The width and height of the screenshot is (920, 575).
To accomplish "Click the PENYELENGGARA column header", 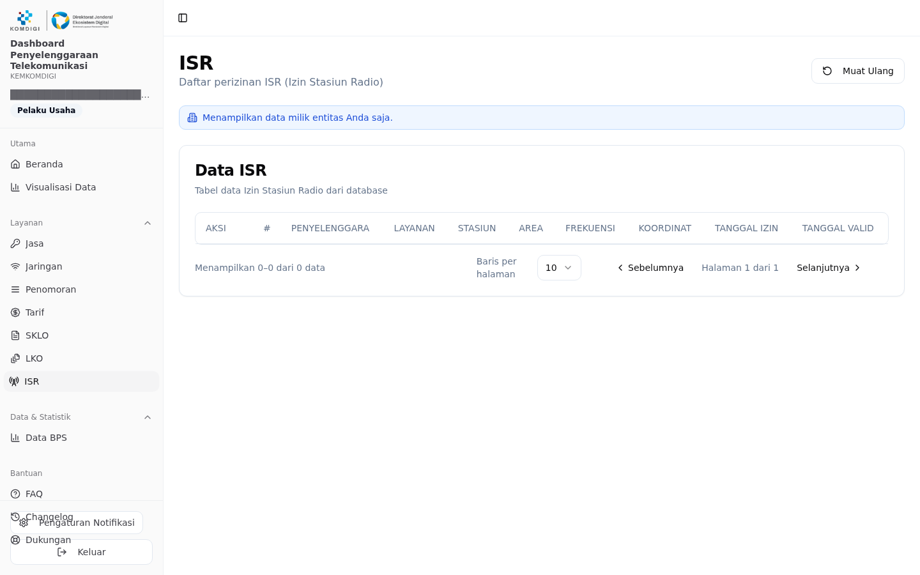I will coord(330,228).
